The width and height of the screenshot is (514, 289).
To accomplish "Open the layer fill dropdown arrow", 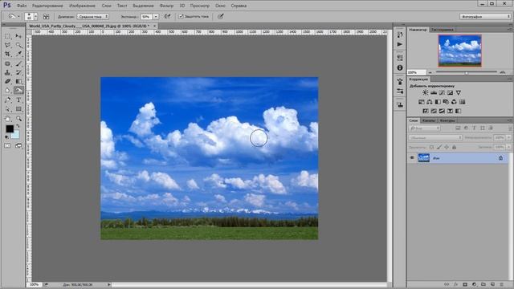I will click(x=508, y=147).
